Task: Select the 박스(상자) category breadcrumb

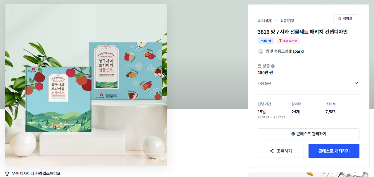Action: tap(265, 21)
